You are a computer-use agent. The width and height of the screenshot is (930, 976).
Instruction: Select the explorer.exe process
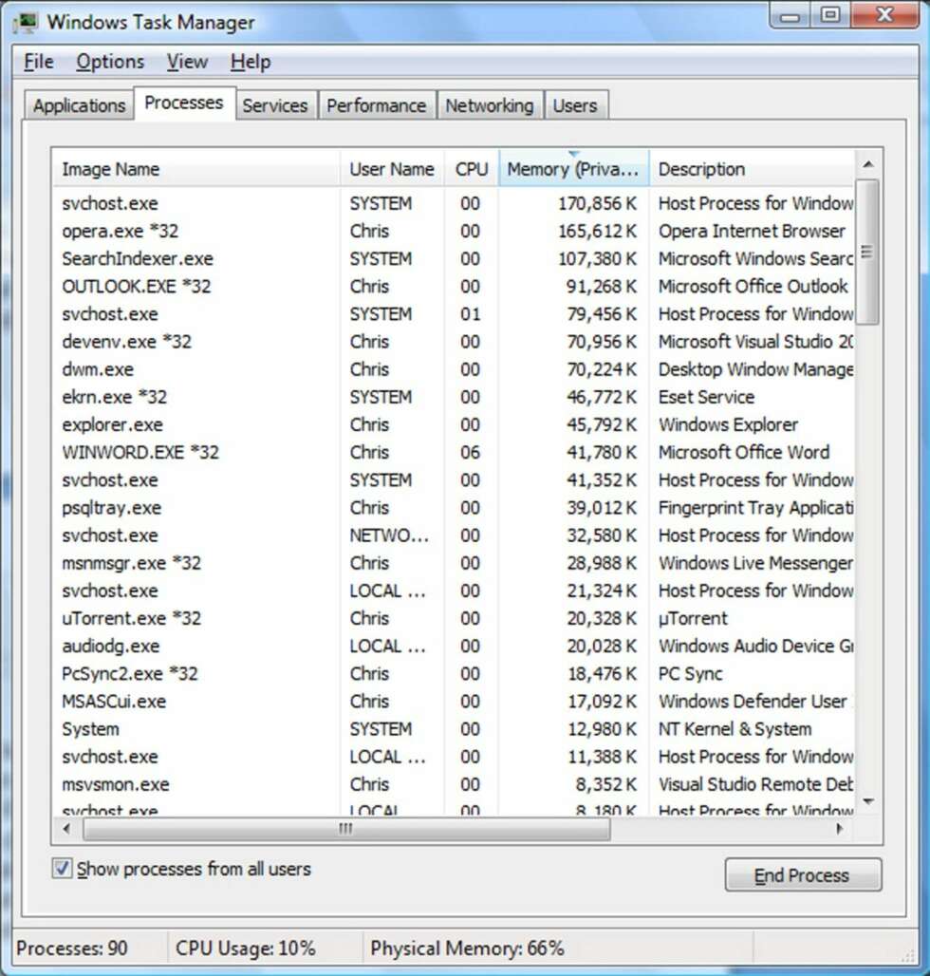tap(453, 424)
